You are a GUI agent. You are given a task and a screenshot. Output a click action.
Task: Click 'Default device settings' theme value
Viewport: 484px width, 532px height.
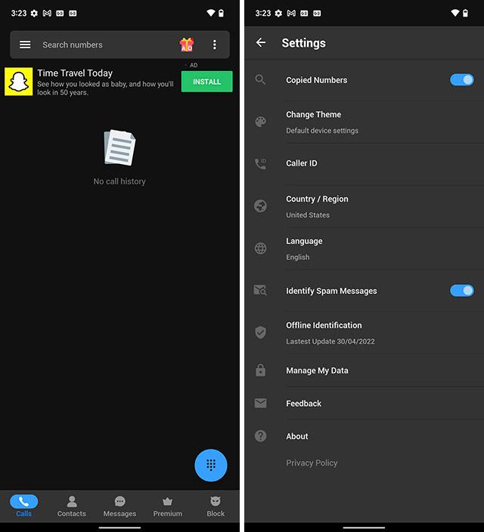pos(322,130)
